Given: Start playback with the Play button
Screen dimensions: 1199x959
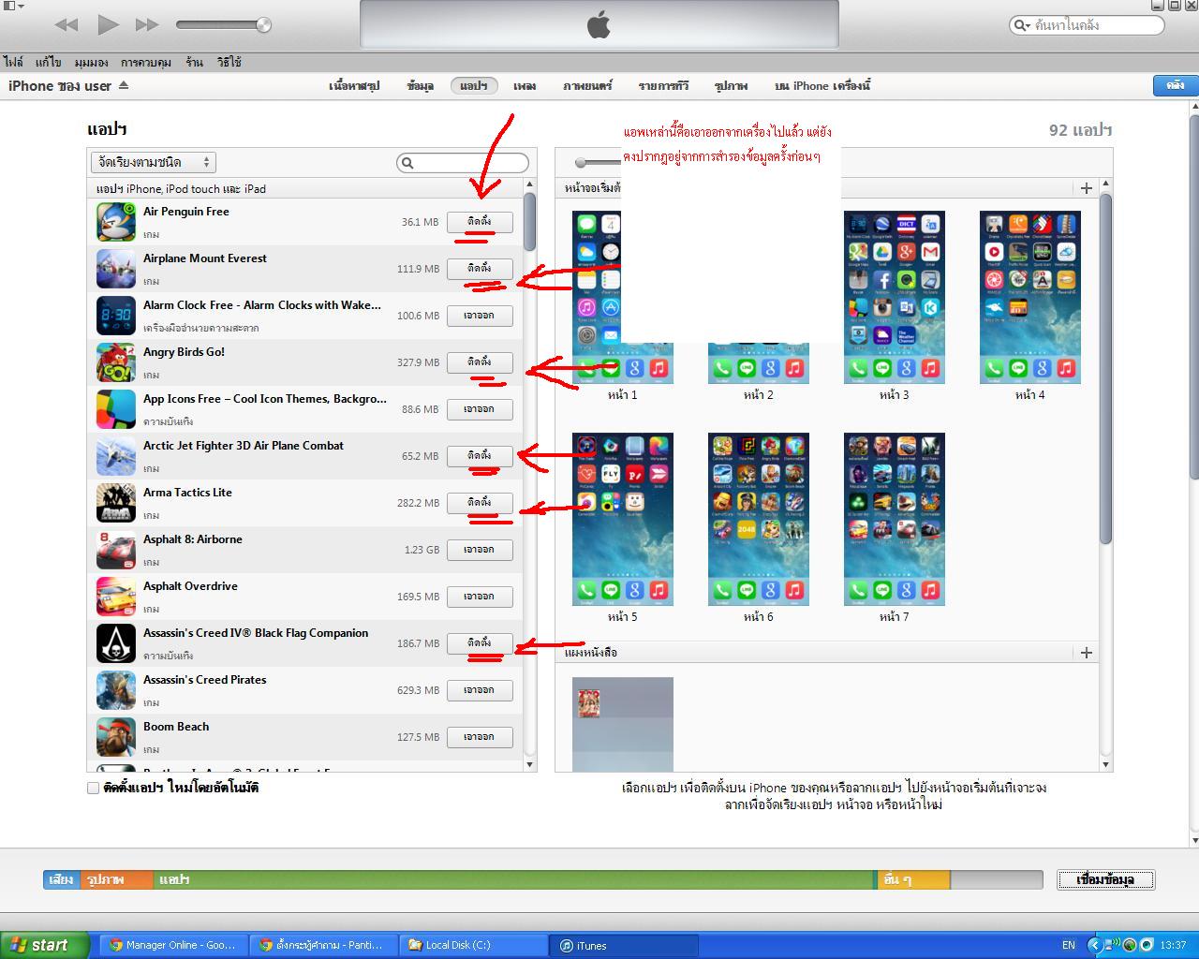Looking at the screenshot, I should tap(109, 24).
